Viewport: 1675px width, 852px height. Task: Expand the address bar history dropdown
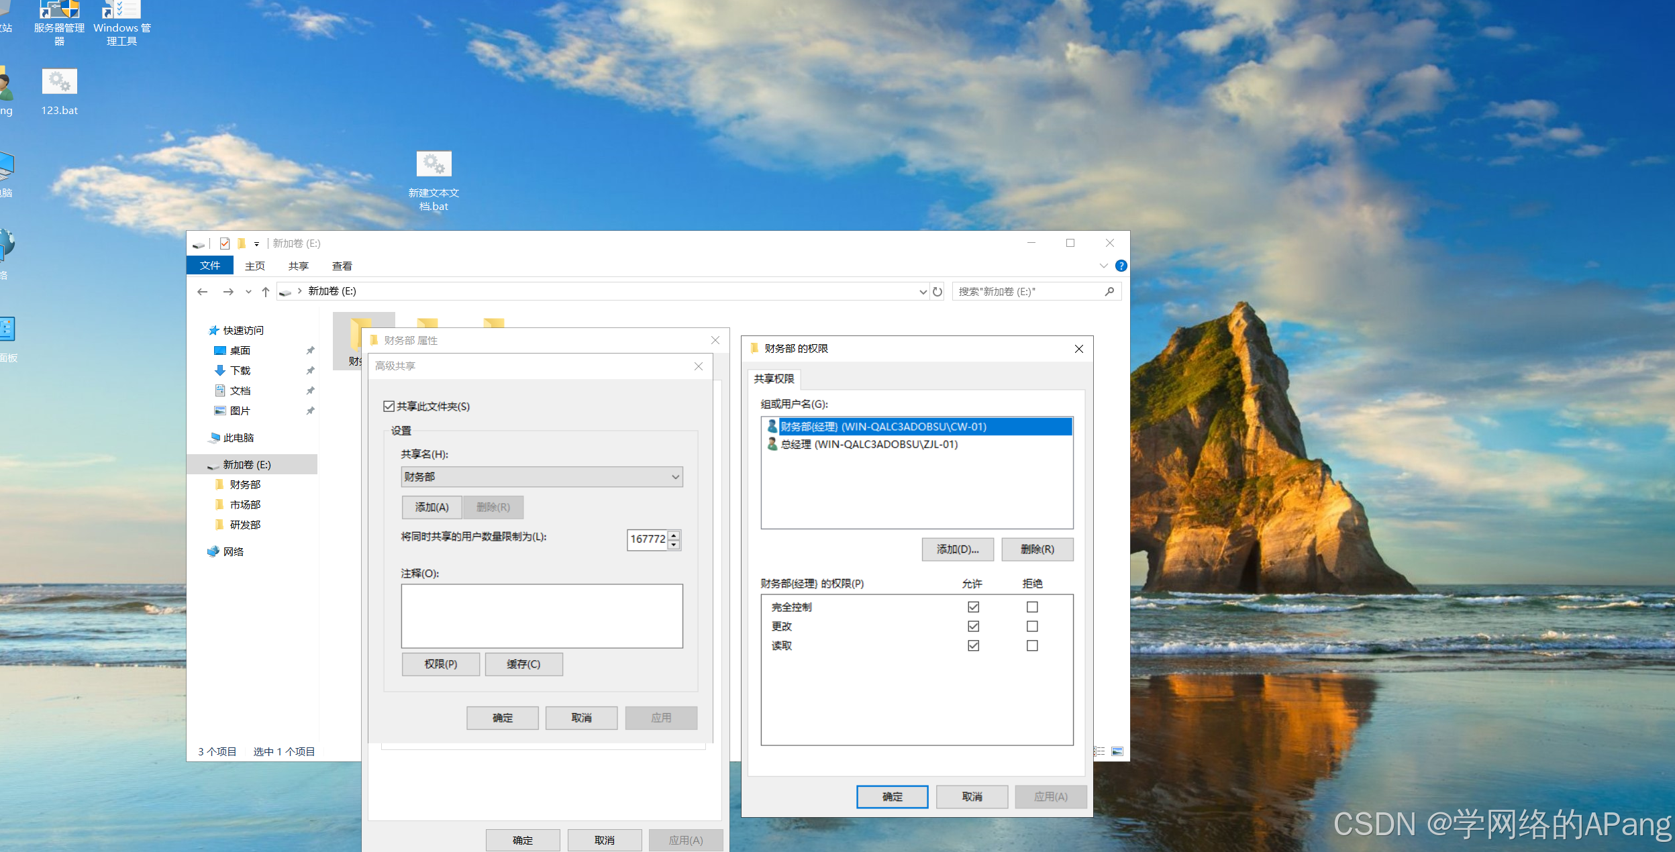(x=923, y=292)
